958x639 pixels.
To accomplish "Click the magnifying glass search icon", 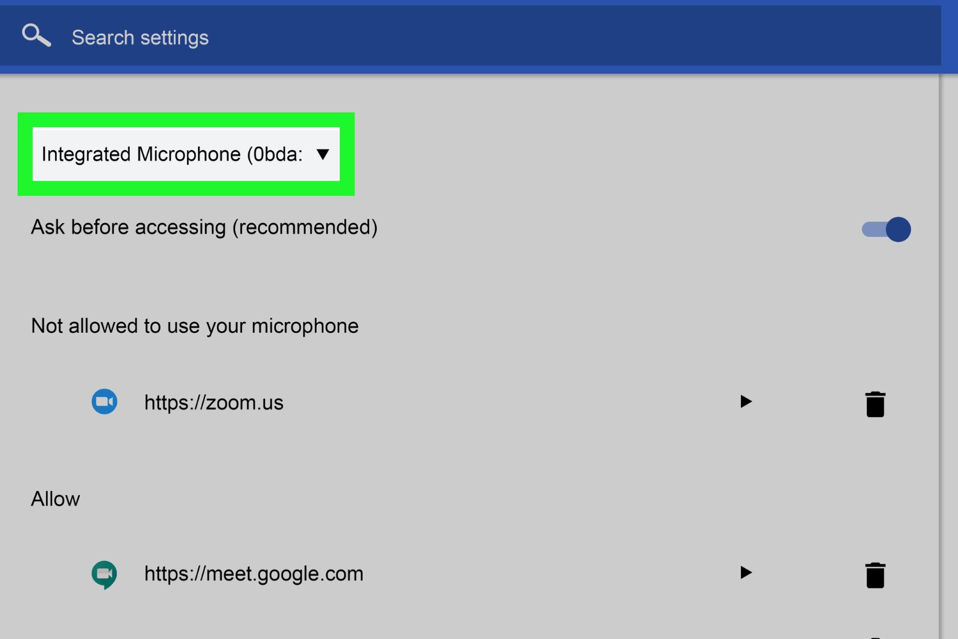I will pyautogui.click(x=36, y=36).
